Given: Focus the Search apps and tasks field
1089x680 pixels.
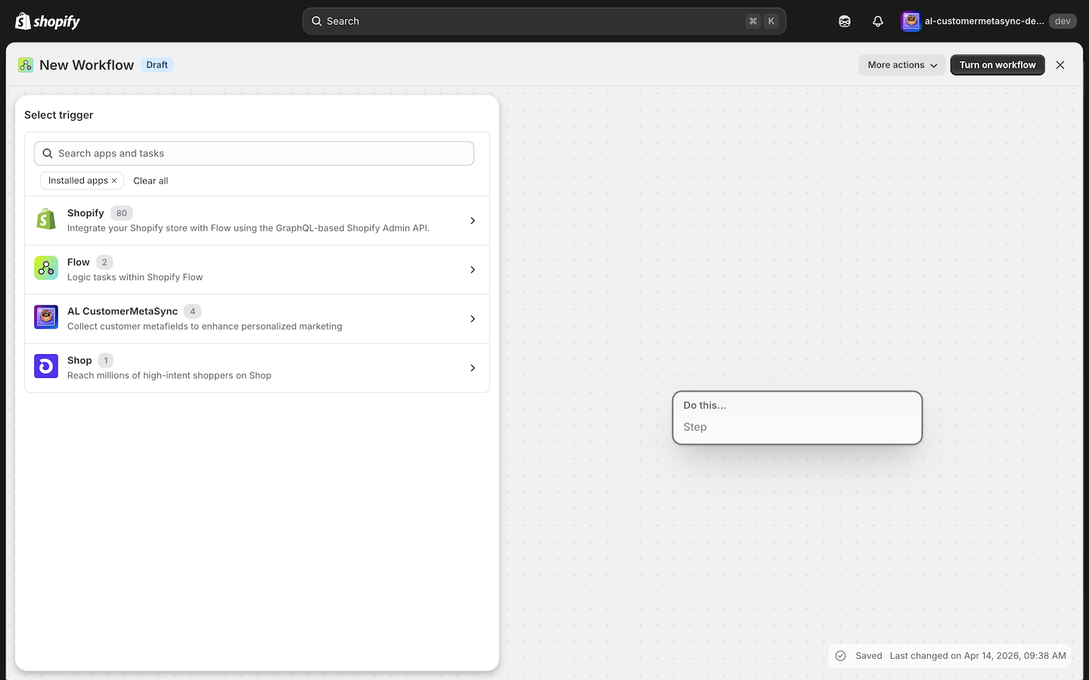Looking at the screenshot, I should click(x=254, y=153).
